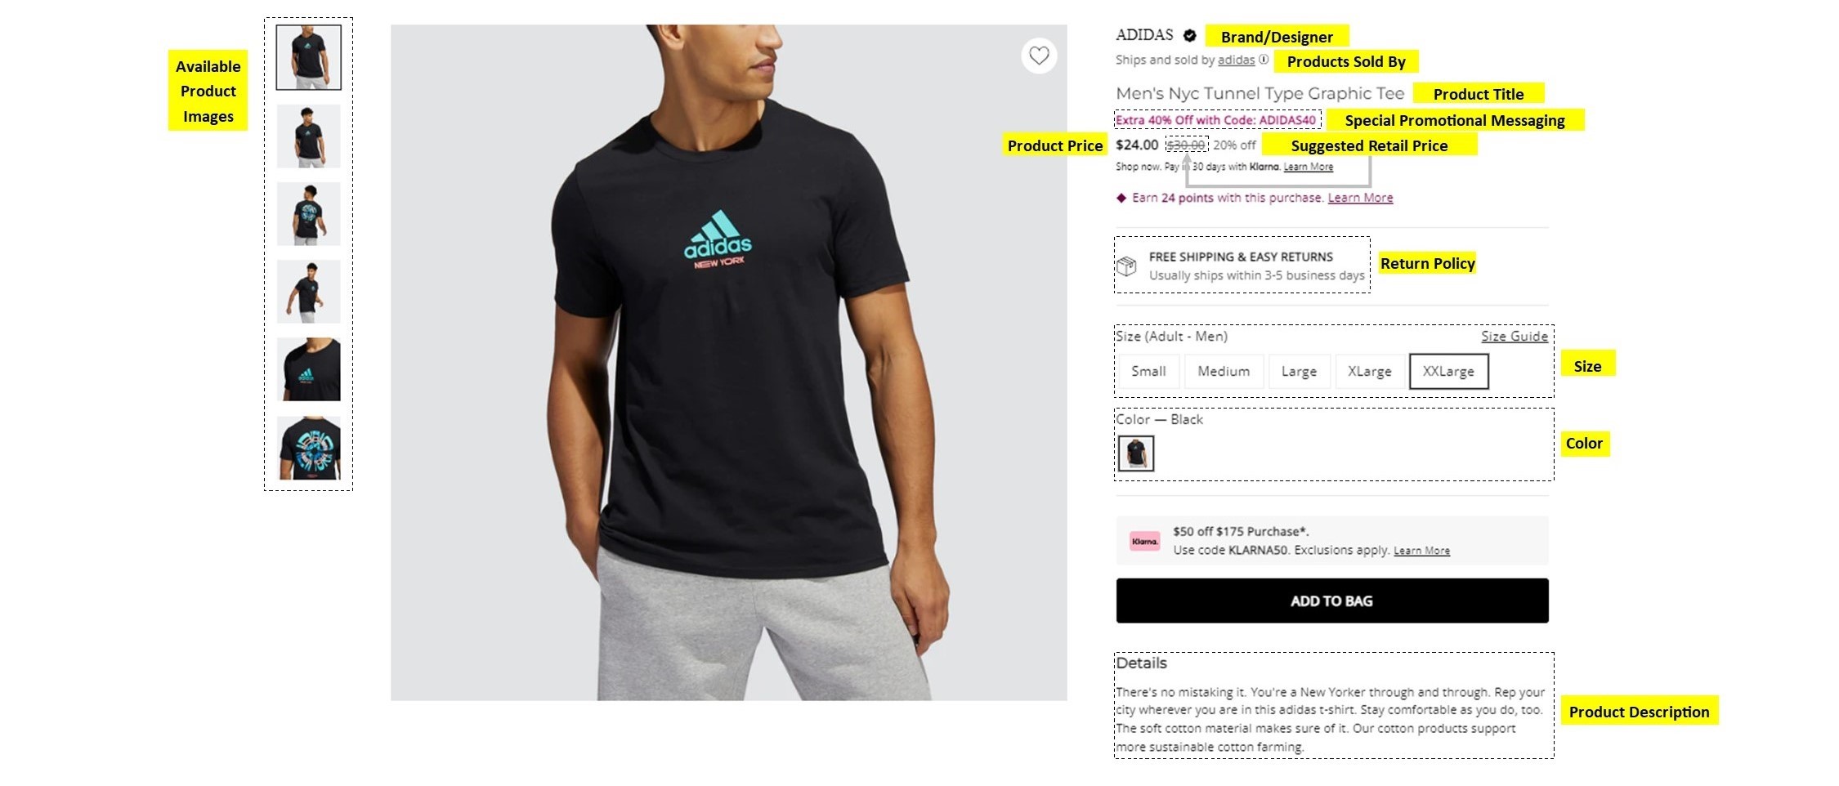This screenshot has width=1839, height=786.
Task: Click the pink Klarna logo badge
Action: point(1144,541)
